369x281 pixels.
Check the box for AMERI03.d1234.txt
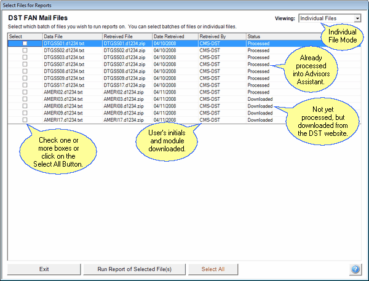[x=25, y=99]
